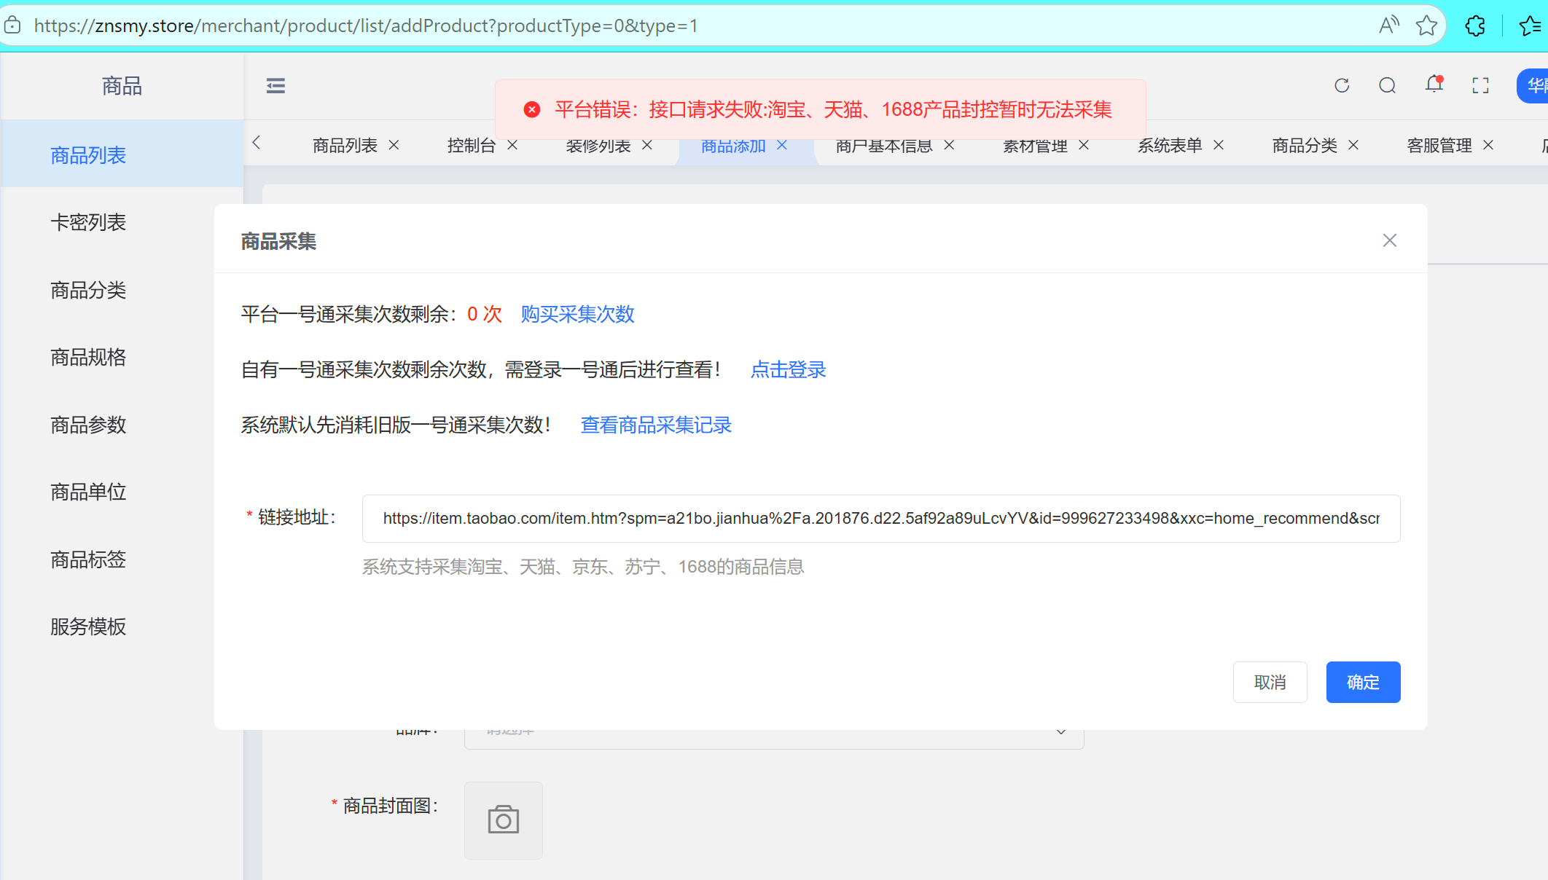Click the padlock icon in address bar

12,25
